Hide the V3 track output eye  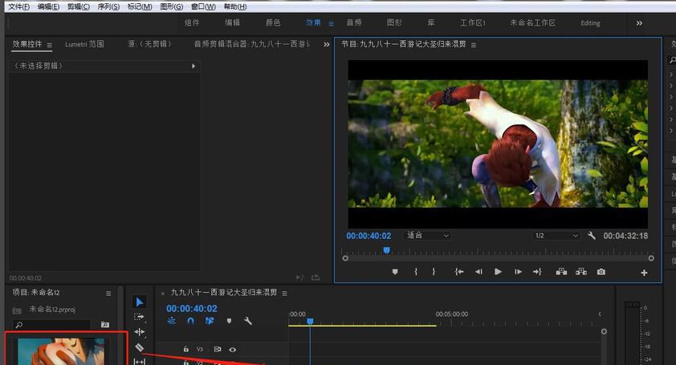232,350
